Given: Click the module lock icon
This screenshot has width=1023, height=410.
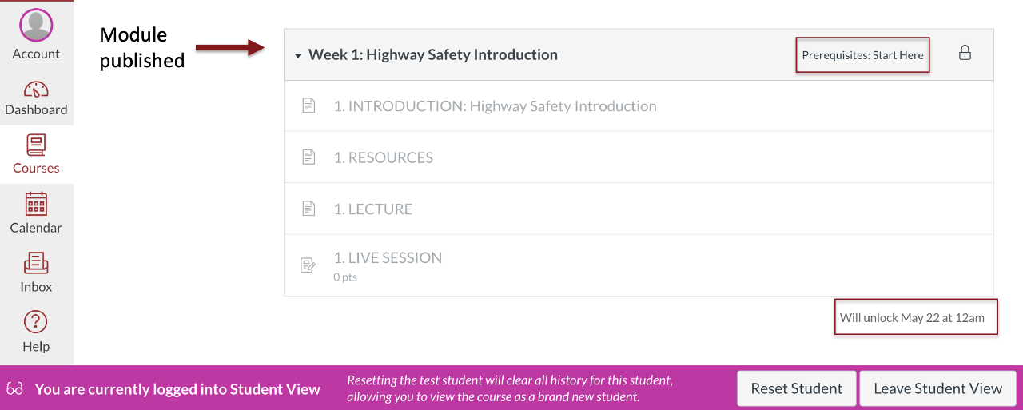Looking at the screenshot, I should 965,54.
